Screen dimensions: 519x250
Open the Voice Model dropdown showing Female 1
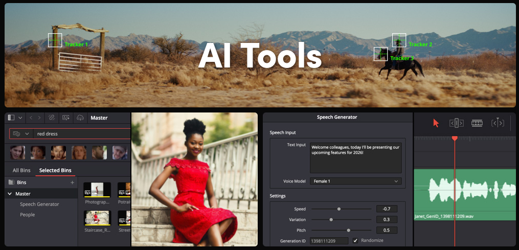coord(355,181)
